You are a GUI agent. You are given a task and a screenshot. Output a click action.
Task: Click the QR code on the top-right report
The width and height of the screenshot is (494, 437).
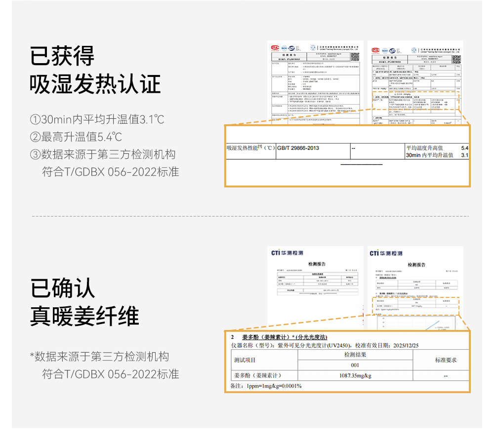click(455, 59)
